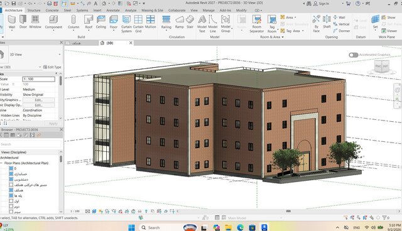Click the Curtain System tool
The height and width of the screenshot is (231, 402).
126,24
